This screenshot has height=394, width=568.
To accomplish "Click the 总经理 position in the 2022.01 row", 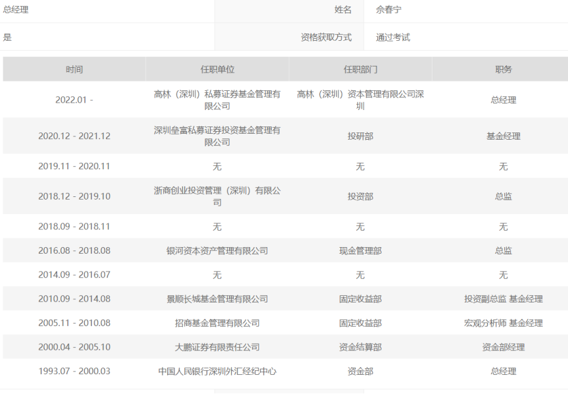I will pos(503,99).
